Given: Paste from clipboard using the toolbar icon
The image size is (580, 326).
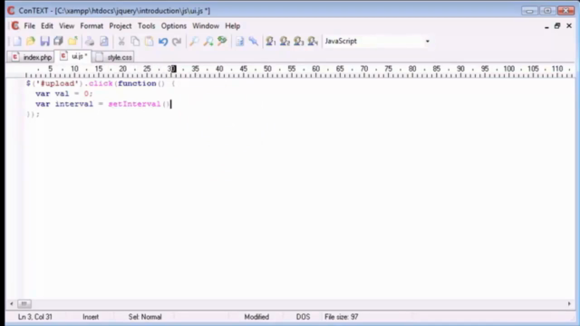Looking at the screenshot, I should pos(149,41).
